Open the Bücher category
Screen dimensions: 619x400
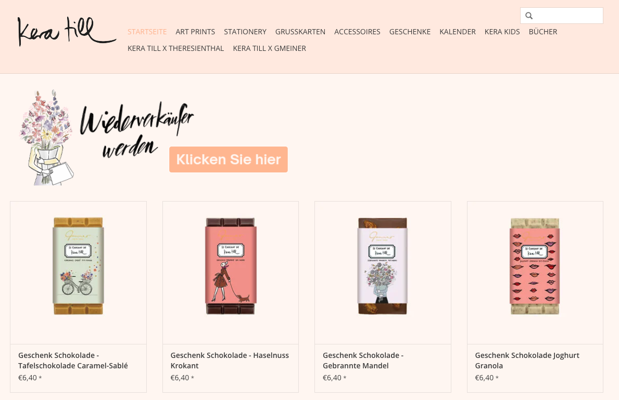pyautogui.click(x=543, y=32)
